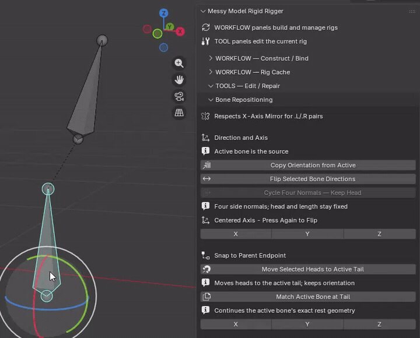
Task: Click the Flip double-arrow icon
Action: 206,179
